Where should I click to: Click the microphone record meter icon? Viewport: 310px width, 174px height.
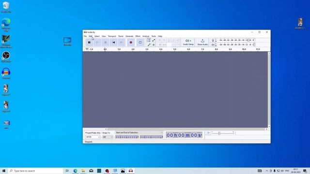[x=213, y=40]
